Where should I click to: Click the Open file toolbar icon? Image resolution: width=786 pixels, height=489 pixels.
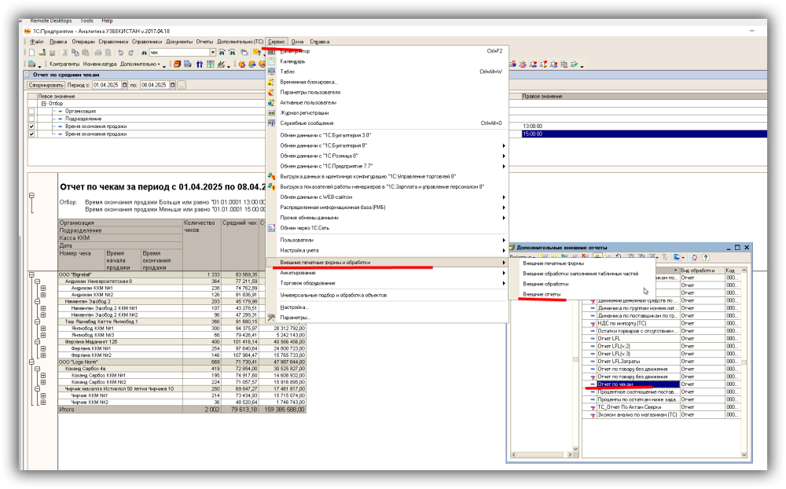[42, 52]
